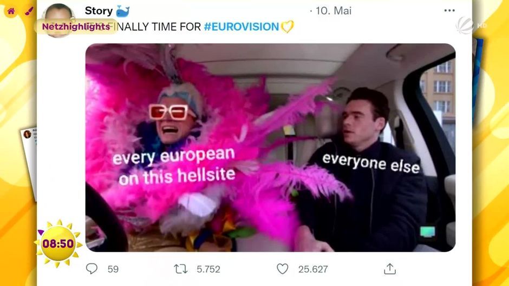Click the 25.627 likes count

(313, 269)
